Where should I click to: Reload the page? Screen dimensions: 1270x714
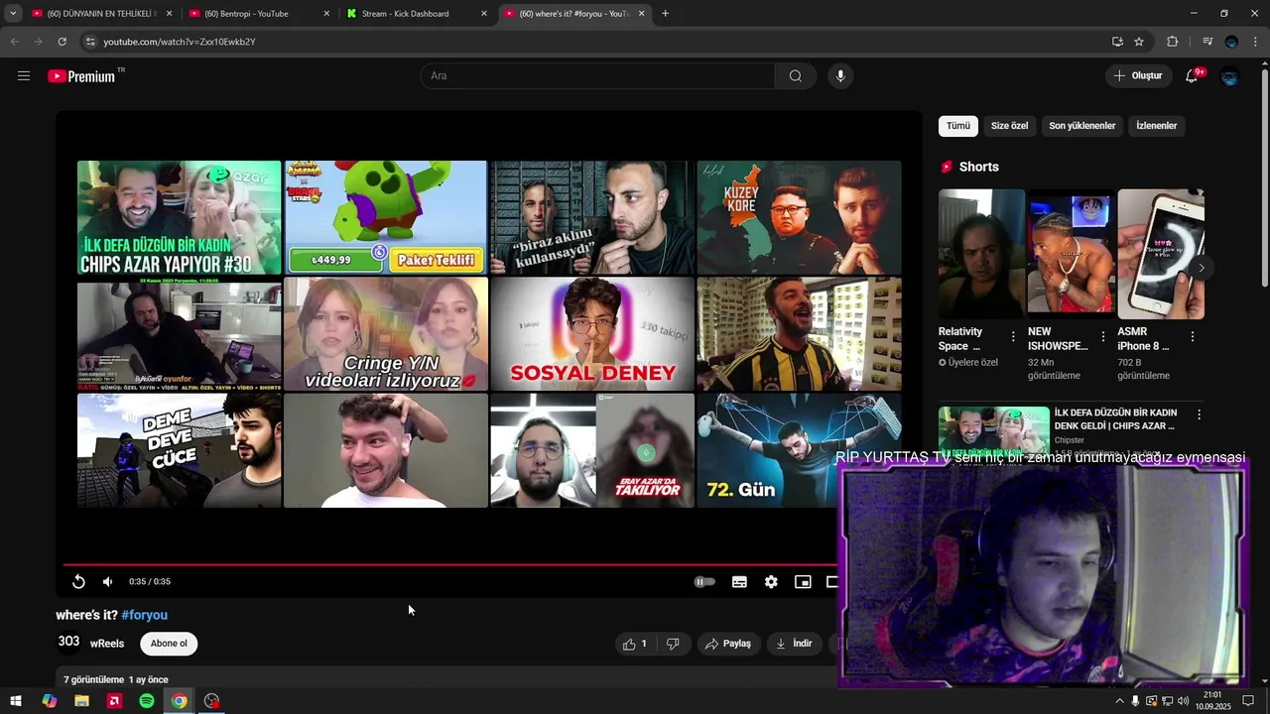62,42
